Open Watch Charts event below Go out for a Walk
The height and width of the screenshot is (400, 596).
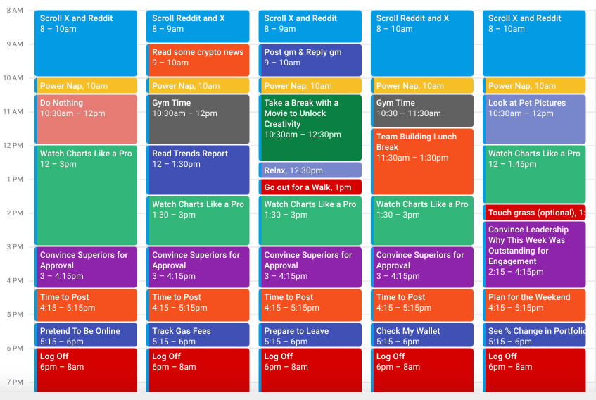(x=310, y=220)
